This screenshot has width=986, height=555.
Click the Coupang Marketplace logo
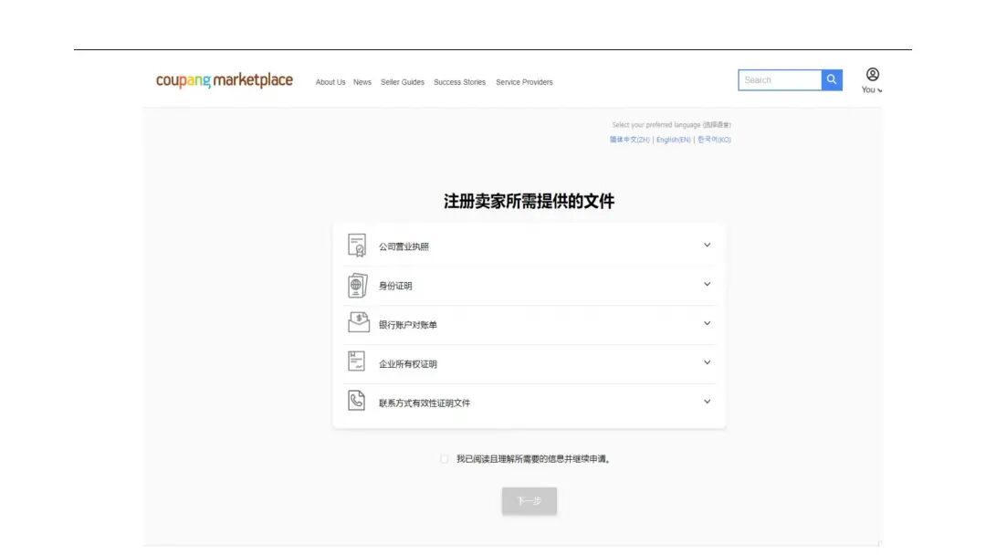(225, 80)
